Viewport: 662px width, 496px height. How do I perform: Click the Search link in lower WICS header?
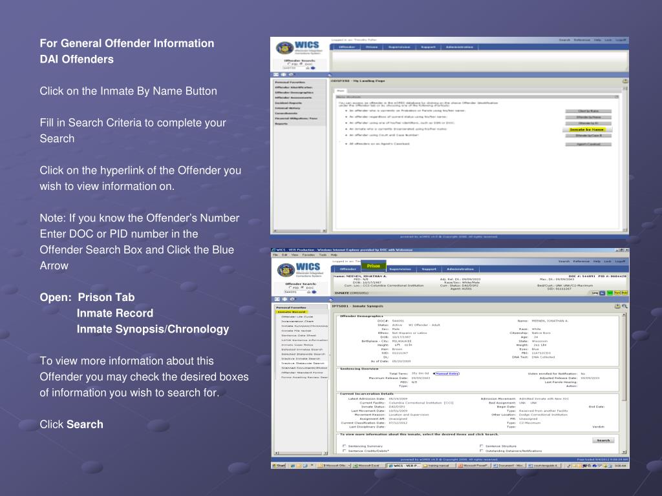tap(564, 262)
